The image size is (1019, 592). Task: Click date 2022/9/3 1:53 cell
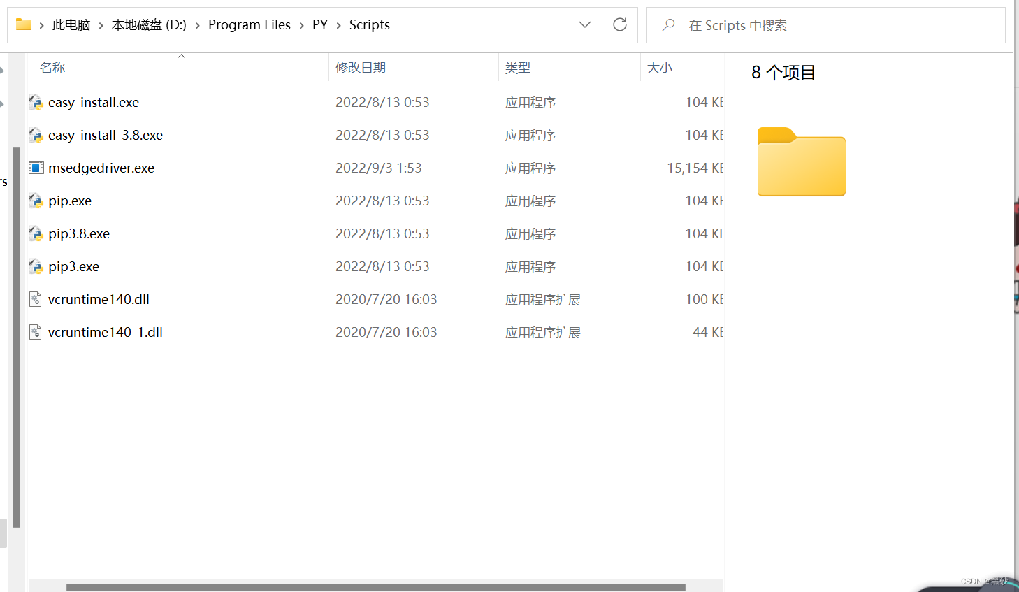point(379,168)
